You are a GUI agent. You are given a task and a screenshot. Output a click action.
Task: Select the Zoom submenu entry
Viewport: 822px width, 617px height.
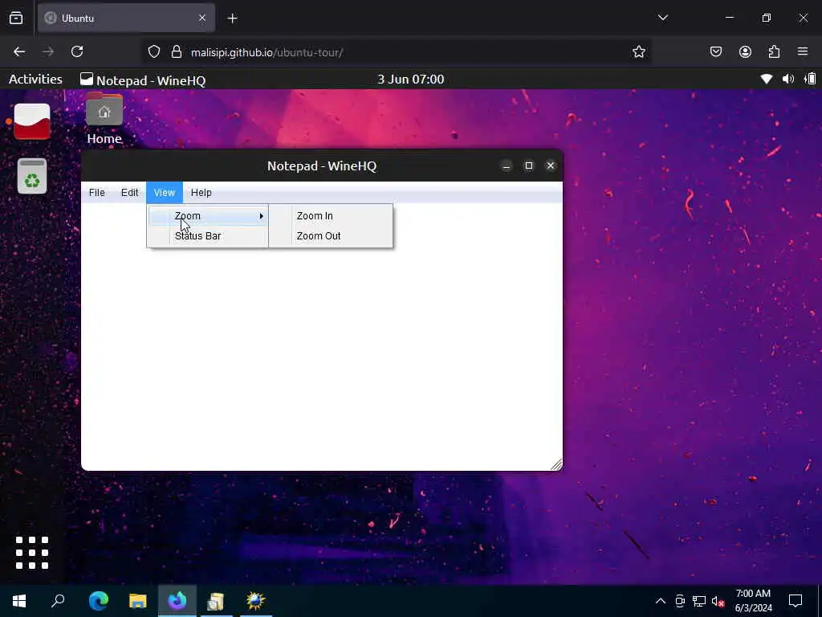[x=208, y=215]
